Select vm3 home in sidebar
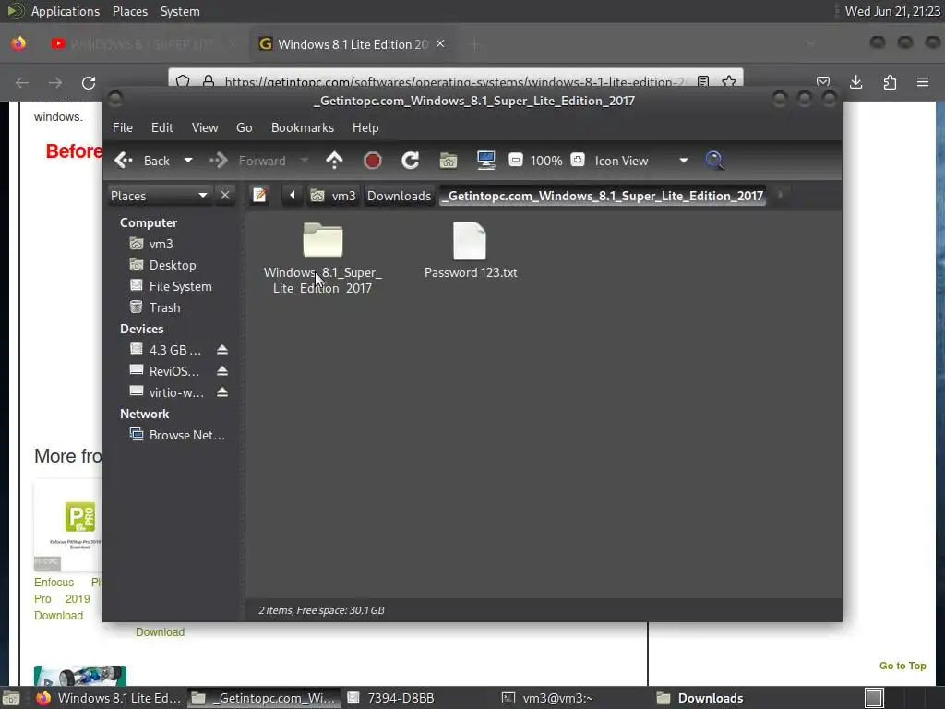Screen dimensions: 945x709 click(152, 244)
